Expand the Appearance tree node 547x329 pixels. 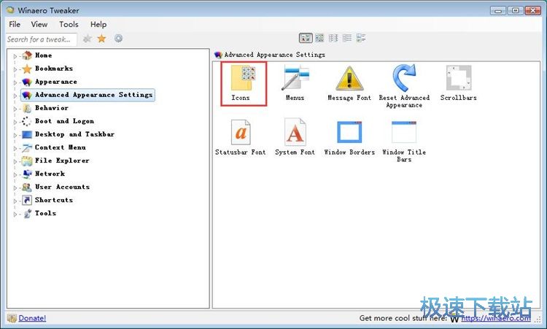pos(15,82)
